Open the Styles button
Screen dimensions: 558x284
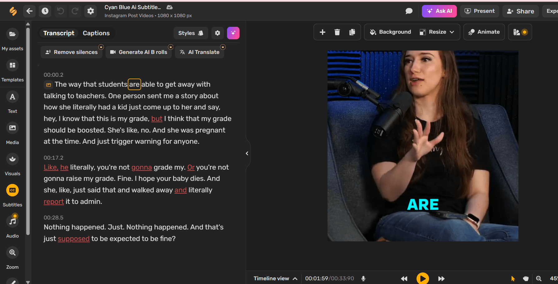coord(191,33)
